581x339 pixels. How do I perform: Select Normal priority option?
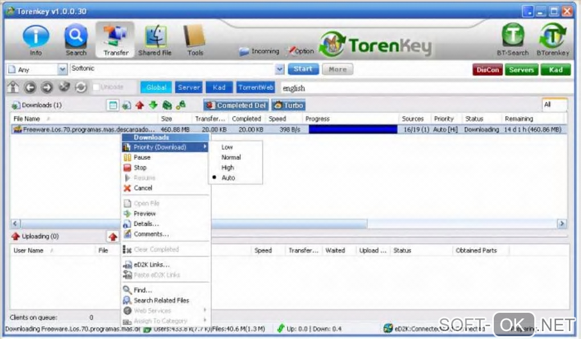pos(231,157)
